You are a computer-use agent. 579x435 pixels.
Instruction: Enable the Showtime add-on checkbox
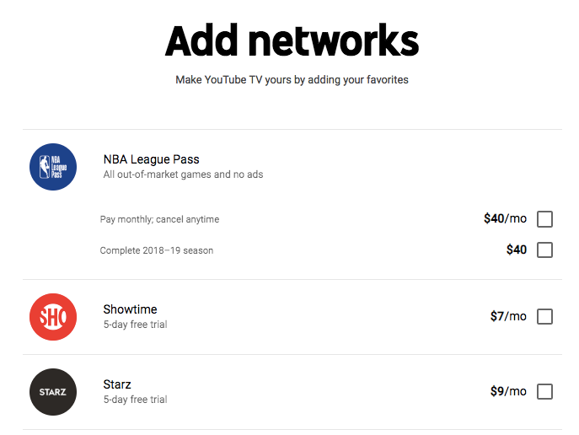point(544,317)
